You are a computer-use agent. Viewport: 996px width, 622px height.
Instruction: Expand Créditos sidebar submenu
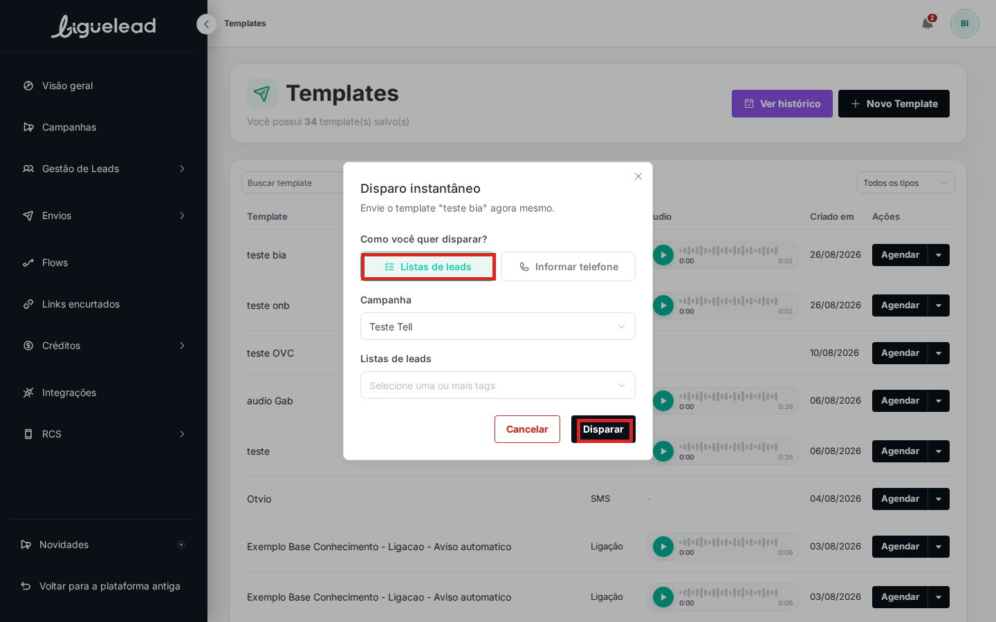(104, 346)
